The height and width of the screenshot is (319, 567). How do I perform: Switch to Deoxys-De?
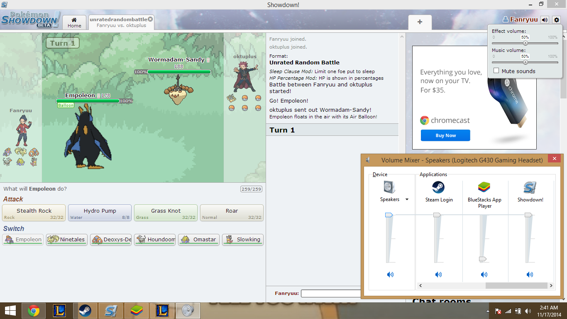coord(111,240)
